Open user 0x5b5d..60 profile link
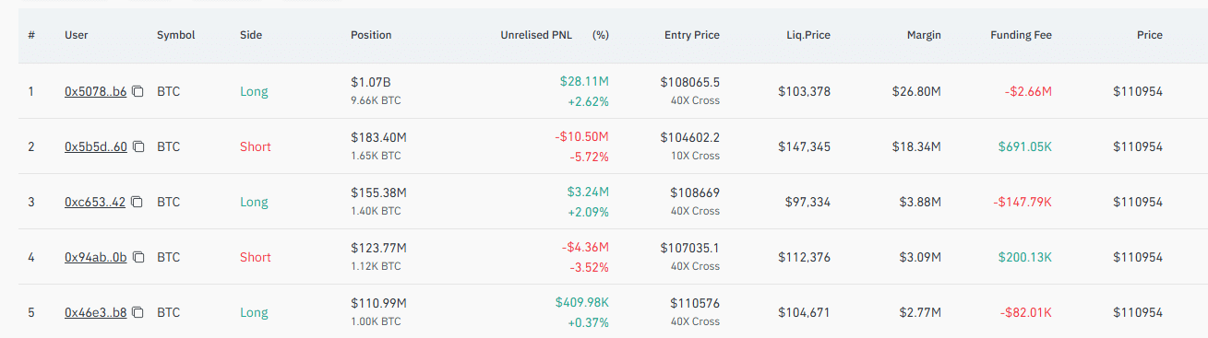 (x=96, y=146)
